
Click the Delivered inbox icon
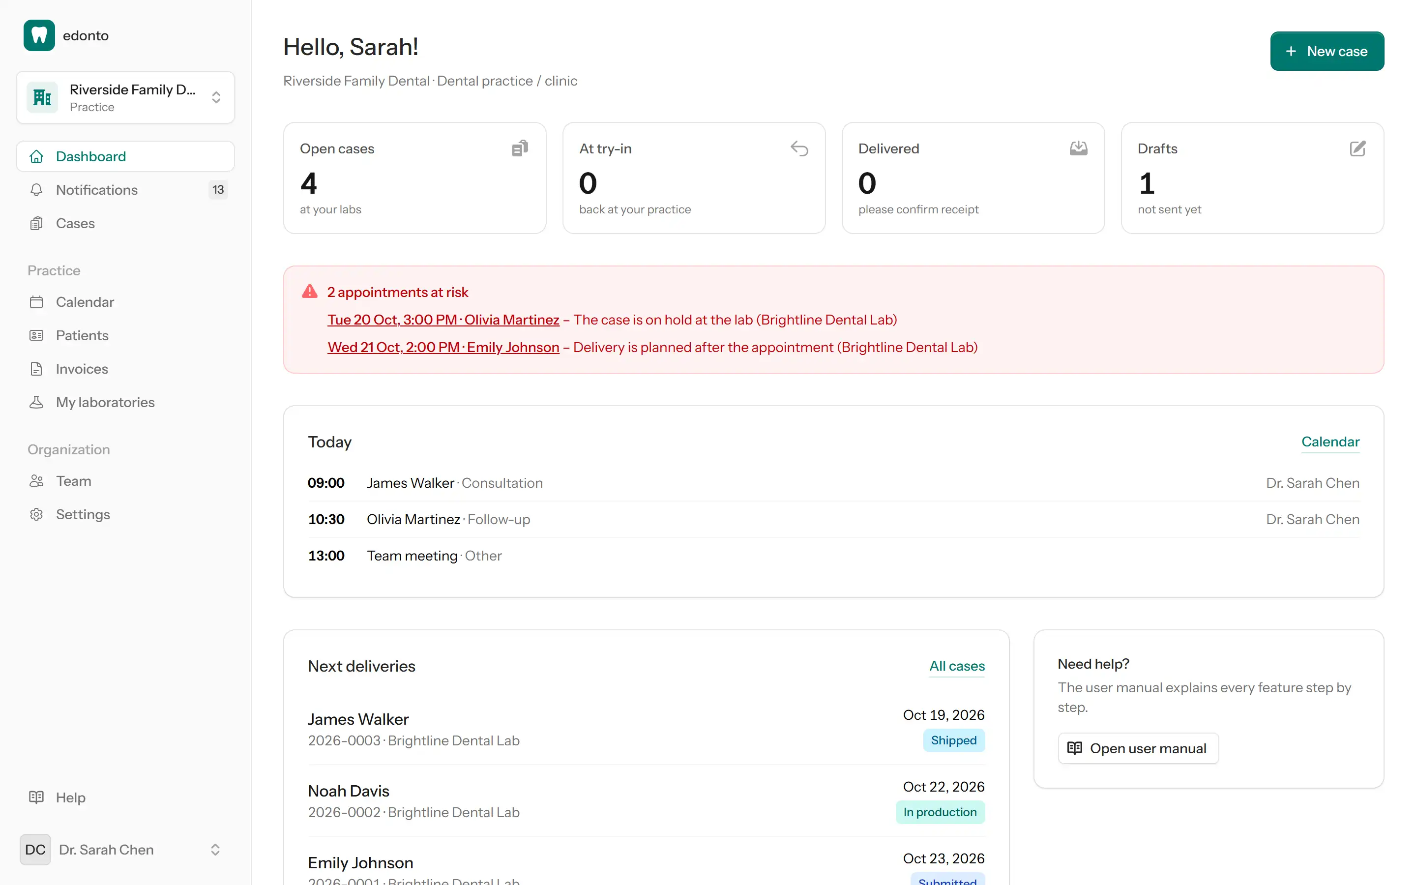tap(1078, 148)
